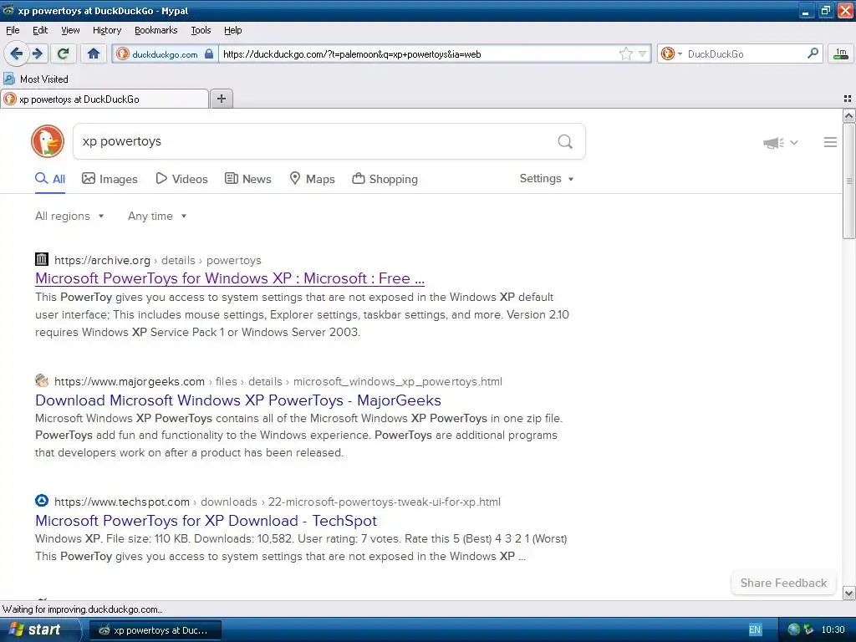Open 'Download Microsoft Windows XP PowerToys - MajorGeeks' link
Viewport: 856px width, 642px height.
pyautogui.click(x=238, y=400)
